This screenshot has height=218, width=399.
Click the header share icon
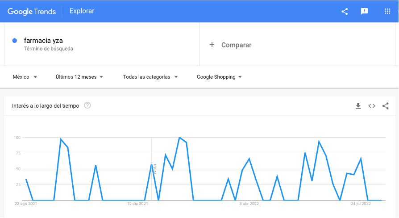[x=345, y=11]
